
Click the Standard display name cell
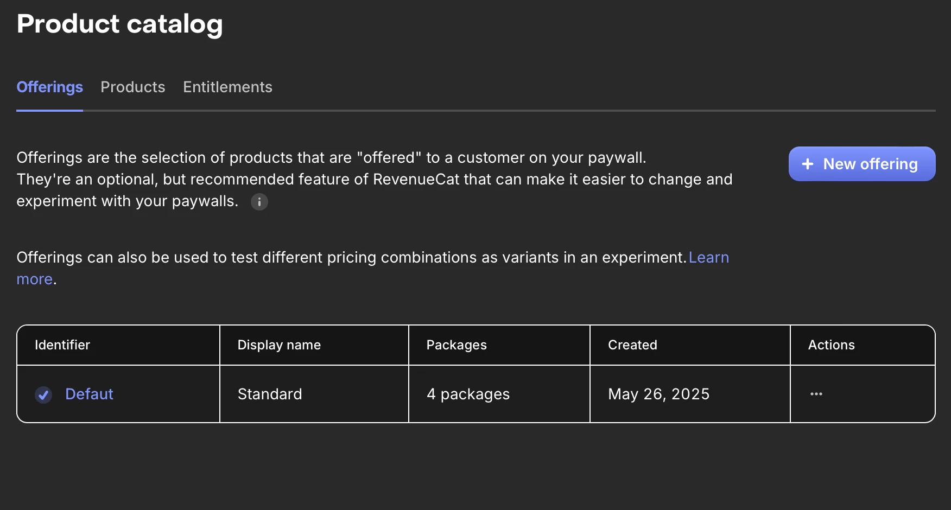[270, 394]
